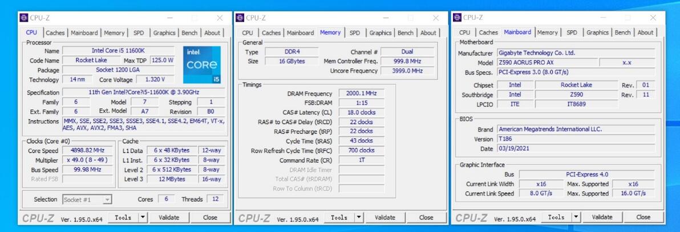Expand the Socket #1 selection combo box
The image size is (680, 232).
(87, 200)
